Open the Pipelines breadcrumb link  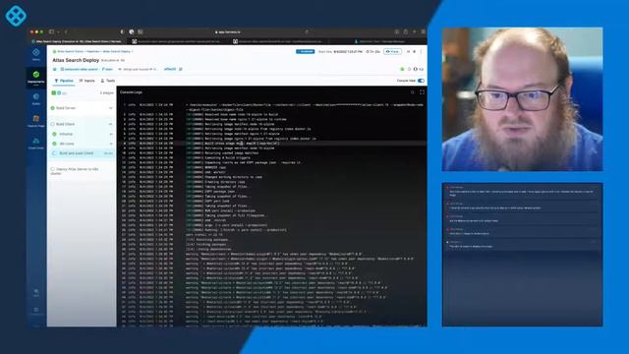tap(92, 51)
